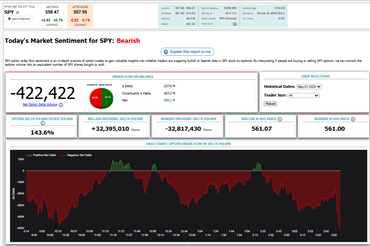Screen dimensions: 370x246
Task: Show info for Bearish W Avg Price
Action: [353, 119]
